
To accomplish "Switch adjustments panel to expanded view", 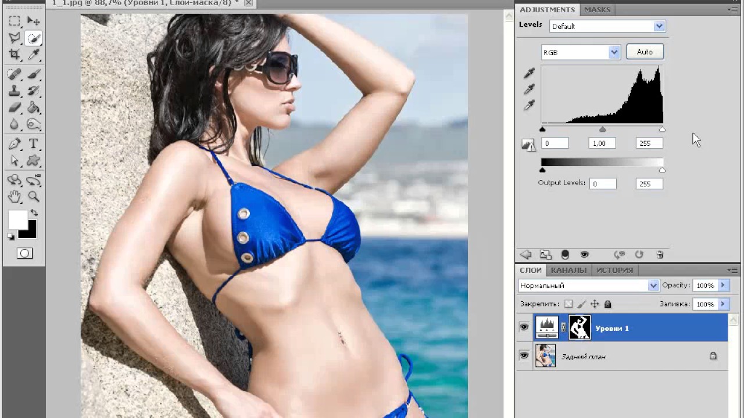I will tap(545, 254).
